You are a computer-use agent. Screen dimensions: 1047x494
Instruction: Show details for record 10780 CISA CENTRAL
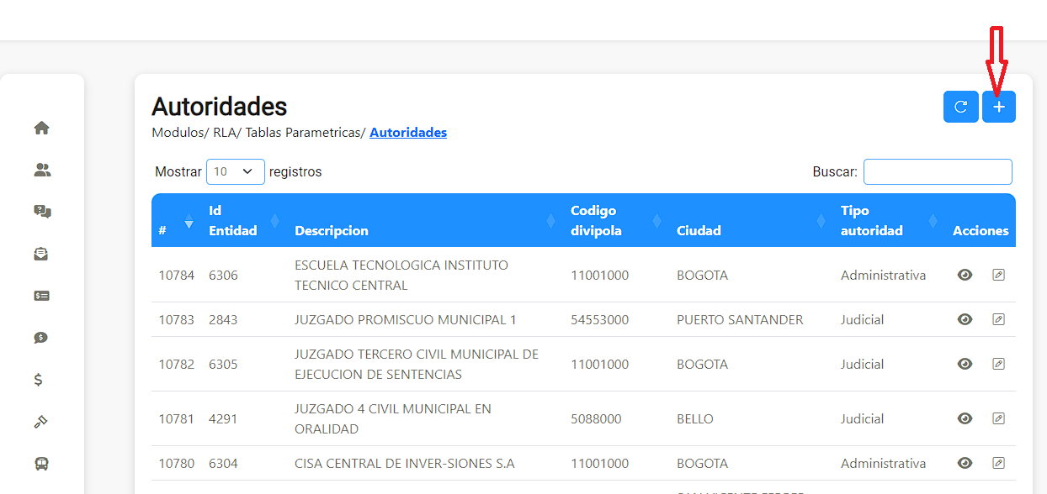point(965,463)
